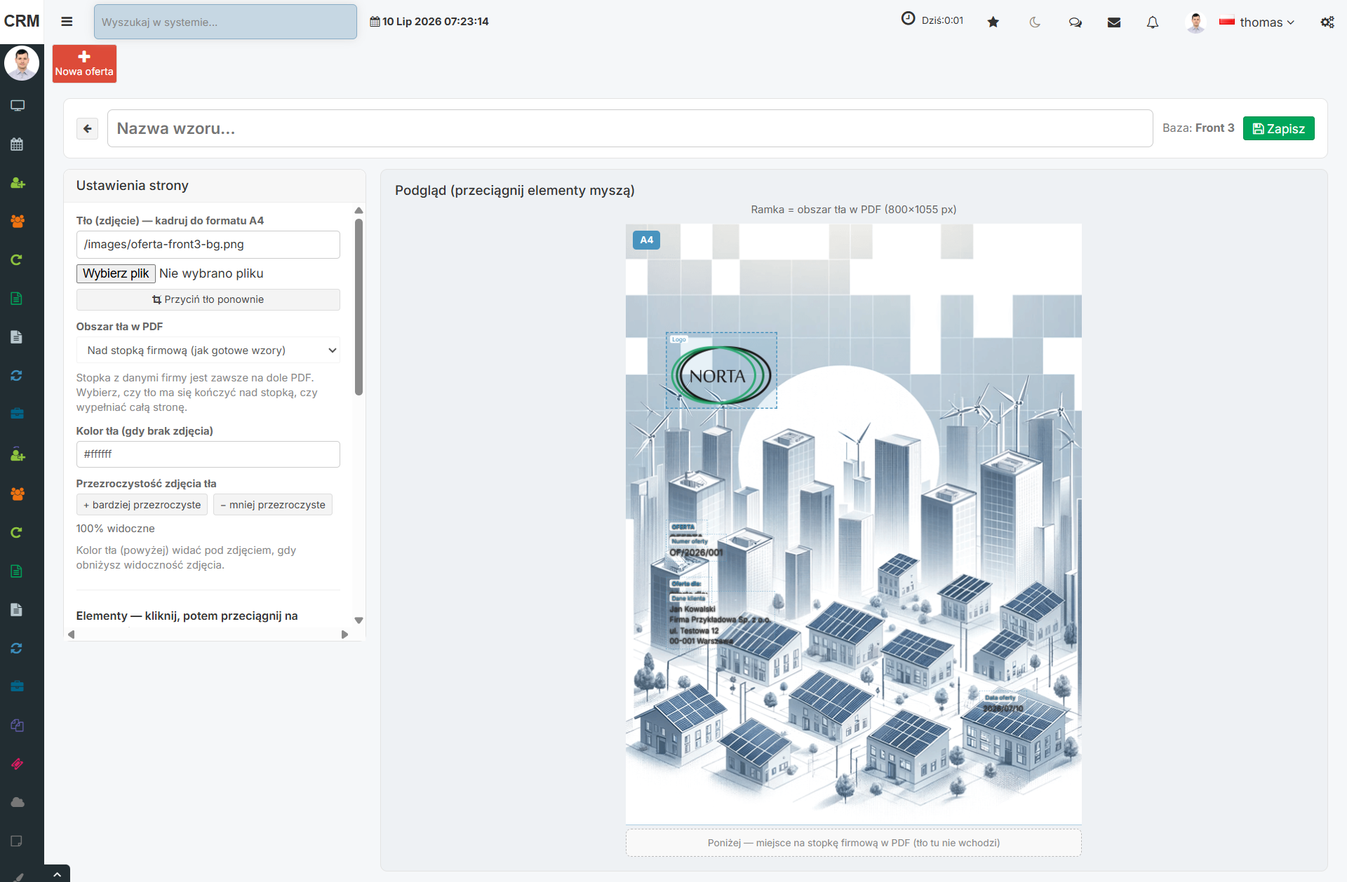This screenshot has width=1347, height=882.
Task: Click the Nazwa wzoru input field
Action: (x=629, y=128)
